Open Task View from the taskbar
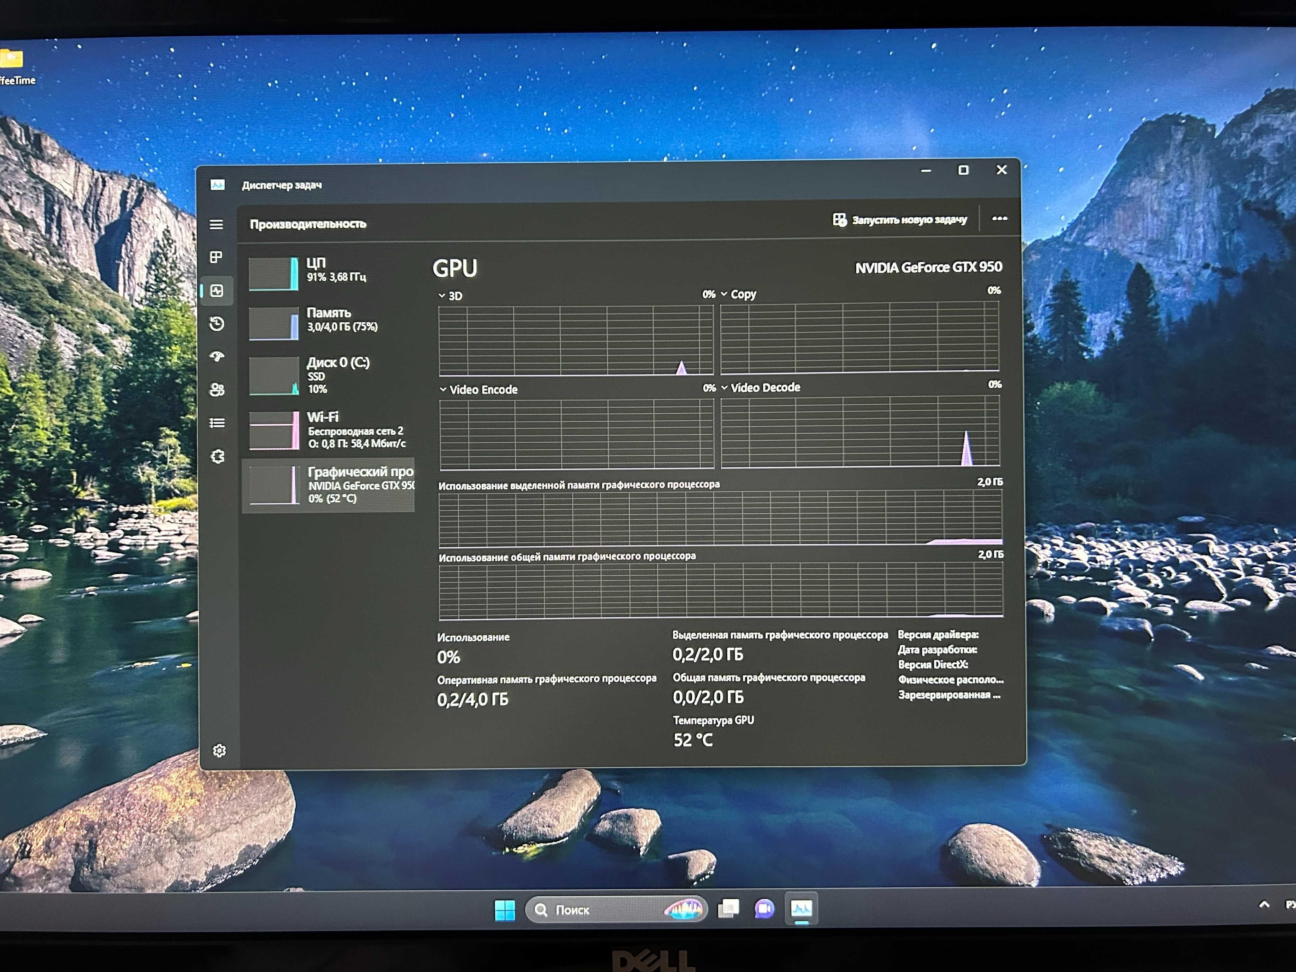This screenshot has height=972, width=1296. (728, 909)
